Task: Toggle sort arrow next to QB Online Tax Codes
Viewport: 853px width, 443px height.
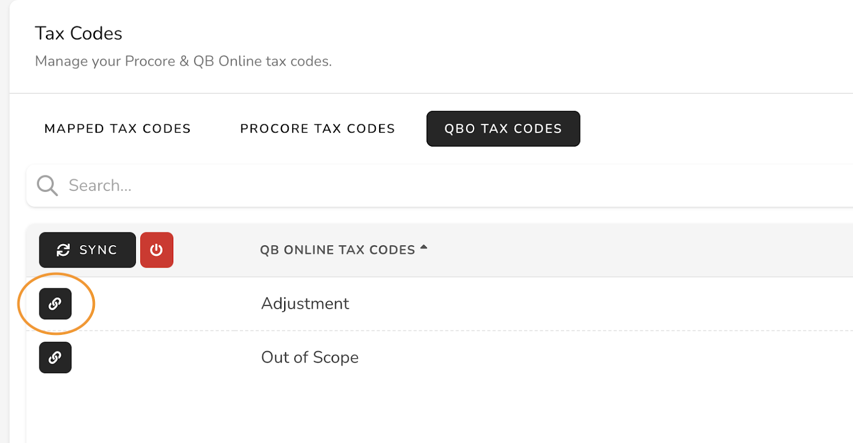Action: pyautogui.click(x=424, y=247)
